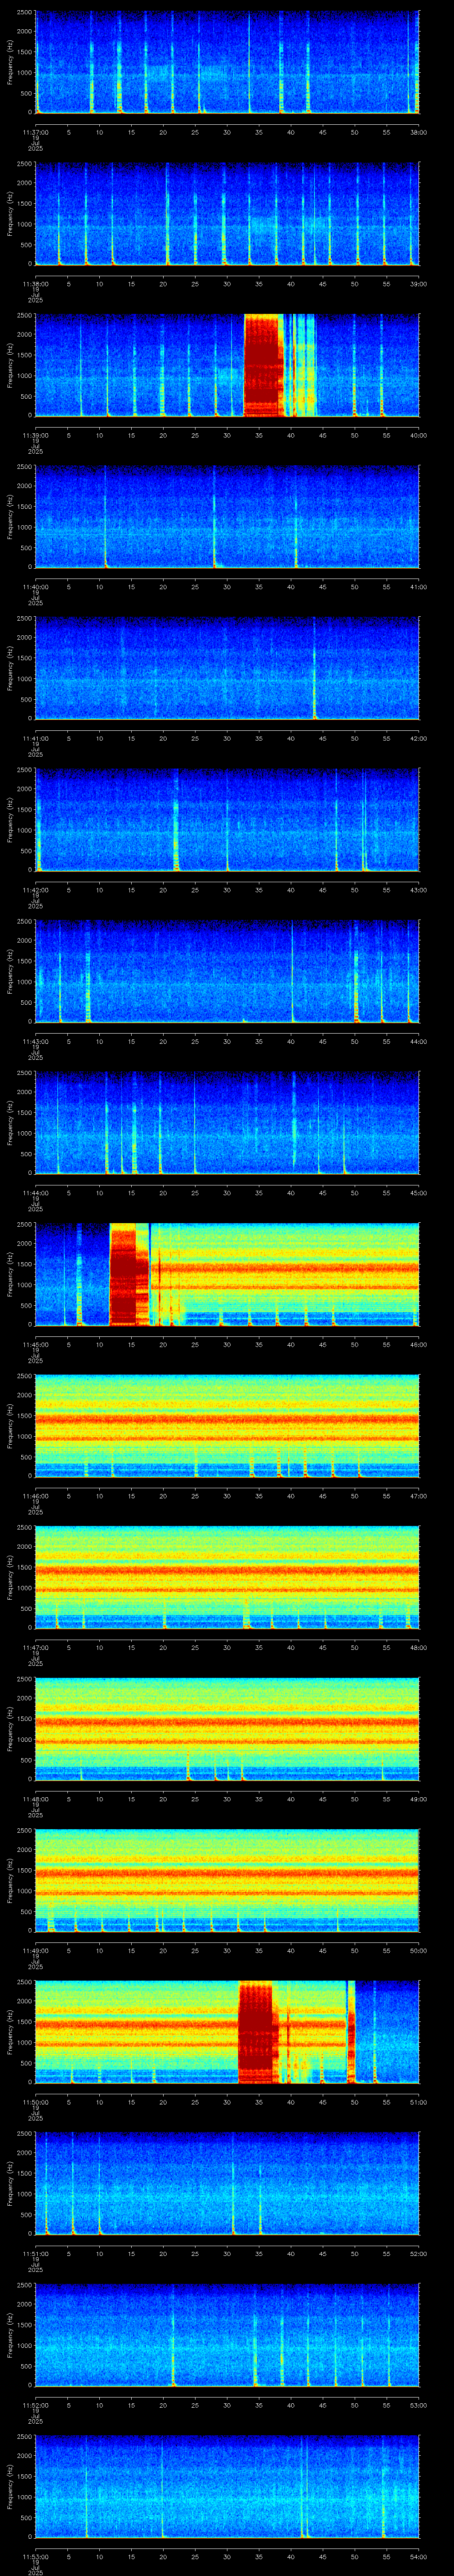Click the '11:48:00' start time label
Image resolution: width=454 pixels, height=2576 pixels.
point(35,1798)
